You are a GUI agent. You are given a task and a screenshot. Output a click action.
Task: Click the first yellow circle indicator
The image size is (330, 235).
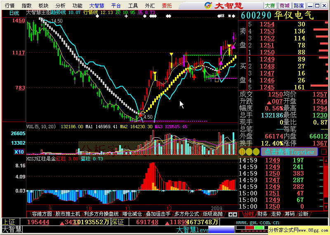242,152
